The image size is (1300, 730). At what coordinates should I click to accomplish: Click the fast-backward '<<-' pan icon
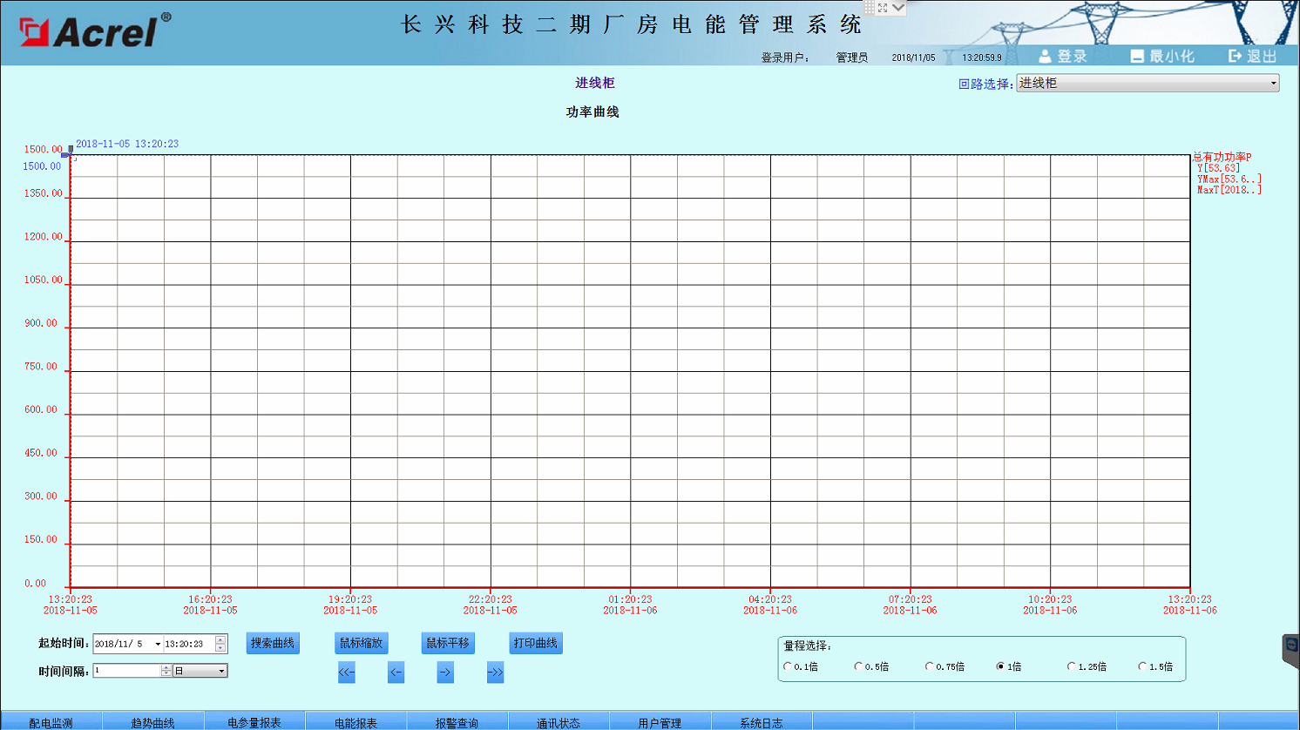(x=346, y=672)
